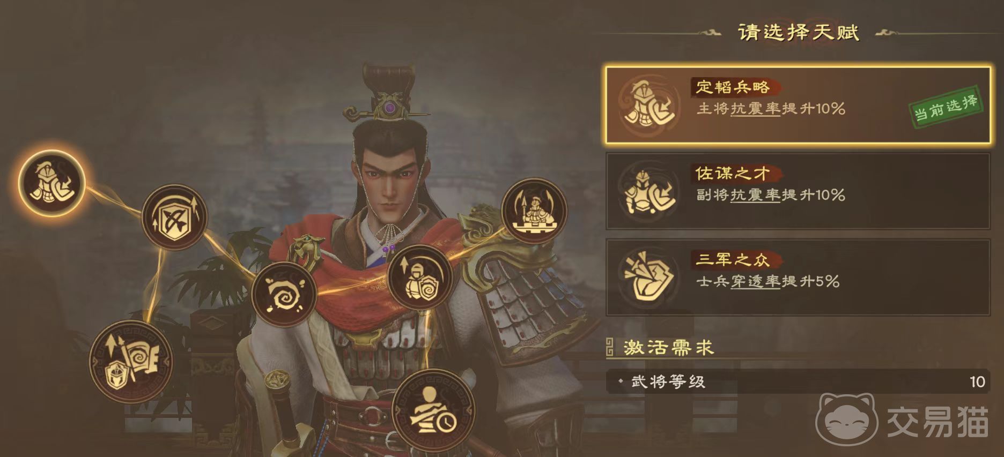1004x457 pixels.
Task: Tap the underlined 抗震率 term in 定韬兵略
Action: tap(755, 109)
